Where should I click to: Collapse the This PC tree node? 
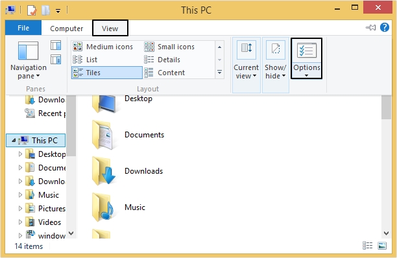pos(14,140)
